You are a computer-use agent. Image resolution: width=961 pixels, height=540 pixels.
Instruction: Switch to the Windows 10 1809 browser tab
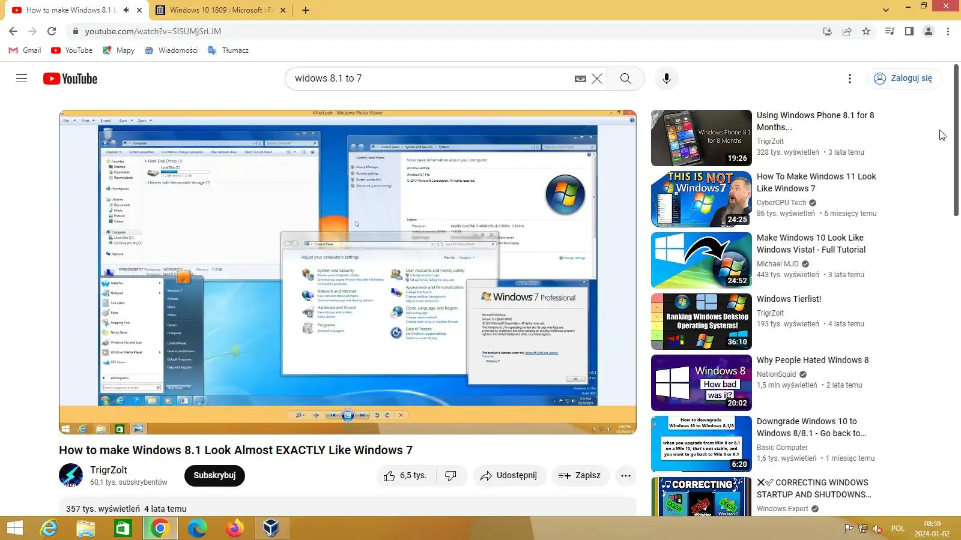coord(220,10)
